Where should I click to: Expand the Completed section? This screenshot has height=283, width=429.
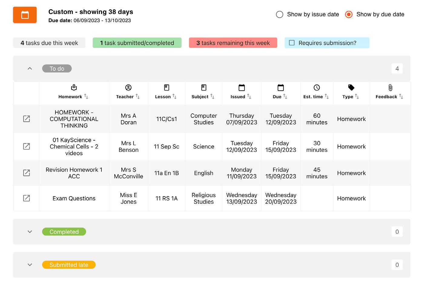[x=30, y=232]
